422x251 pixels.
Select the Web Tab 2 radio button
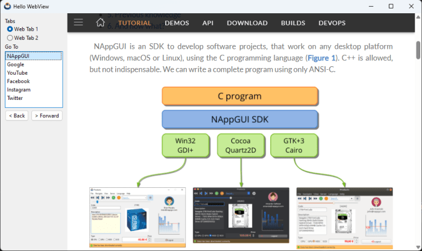[x=10, y=38]
